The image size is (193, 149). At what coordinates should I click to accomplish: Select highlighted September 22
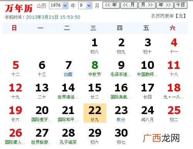(x=95, y=113)
